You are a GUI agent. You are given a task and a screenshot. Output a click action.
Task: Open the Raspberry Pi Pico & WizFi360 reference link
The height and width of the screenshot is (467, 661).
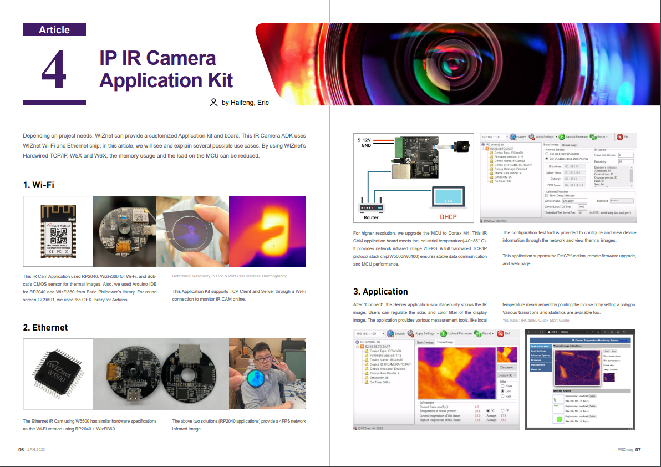(230, 276)
